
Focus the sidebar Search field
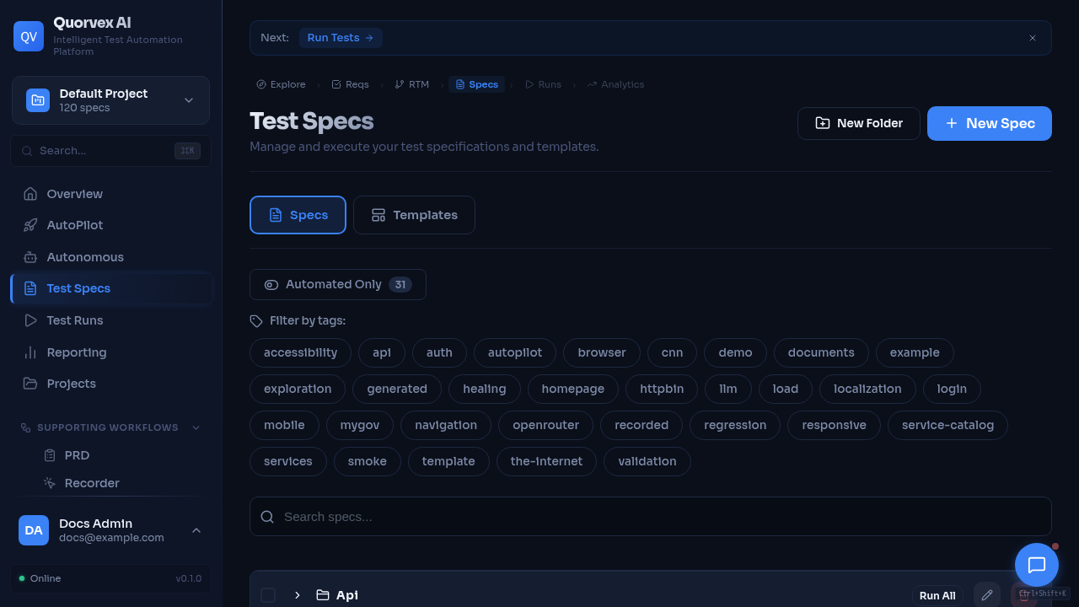click(x=111, y=151)
